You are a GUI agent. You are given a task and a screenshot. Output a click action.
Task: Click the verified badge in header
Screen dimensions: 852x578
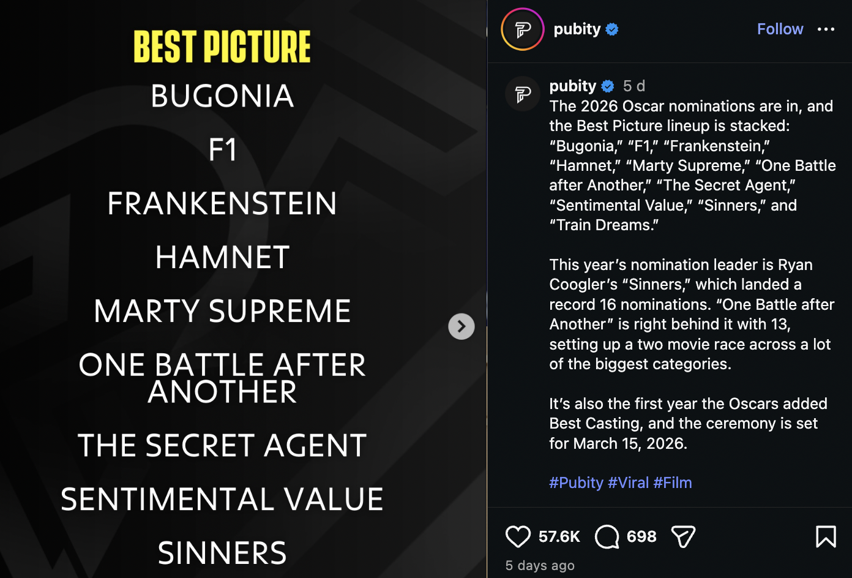point(612,29)
